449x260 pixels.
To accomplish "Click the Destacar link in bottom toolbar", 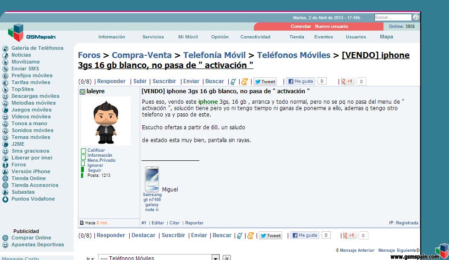I will point(143,235).
